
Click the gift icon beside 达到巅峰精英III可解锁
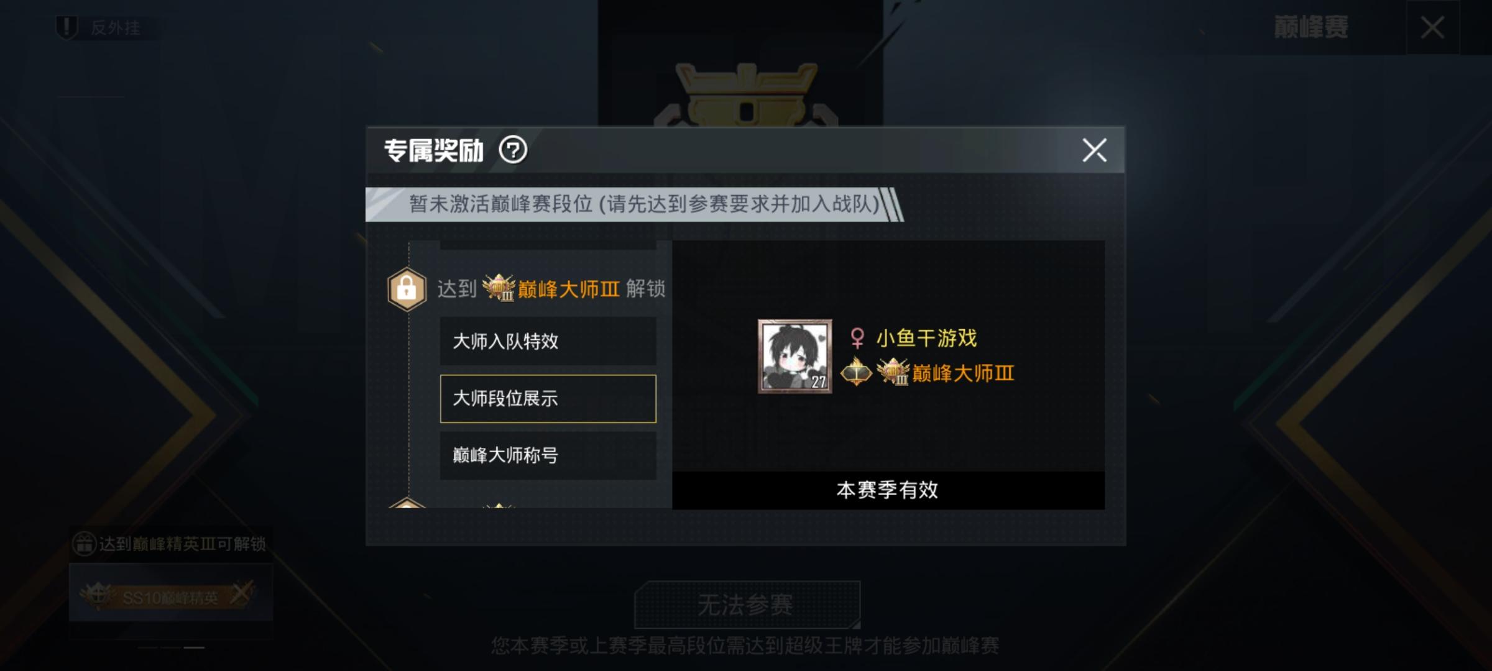83,544
